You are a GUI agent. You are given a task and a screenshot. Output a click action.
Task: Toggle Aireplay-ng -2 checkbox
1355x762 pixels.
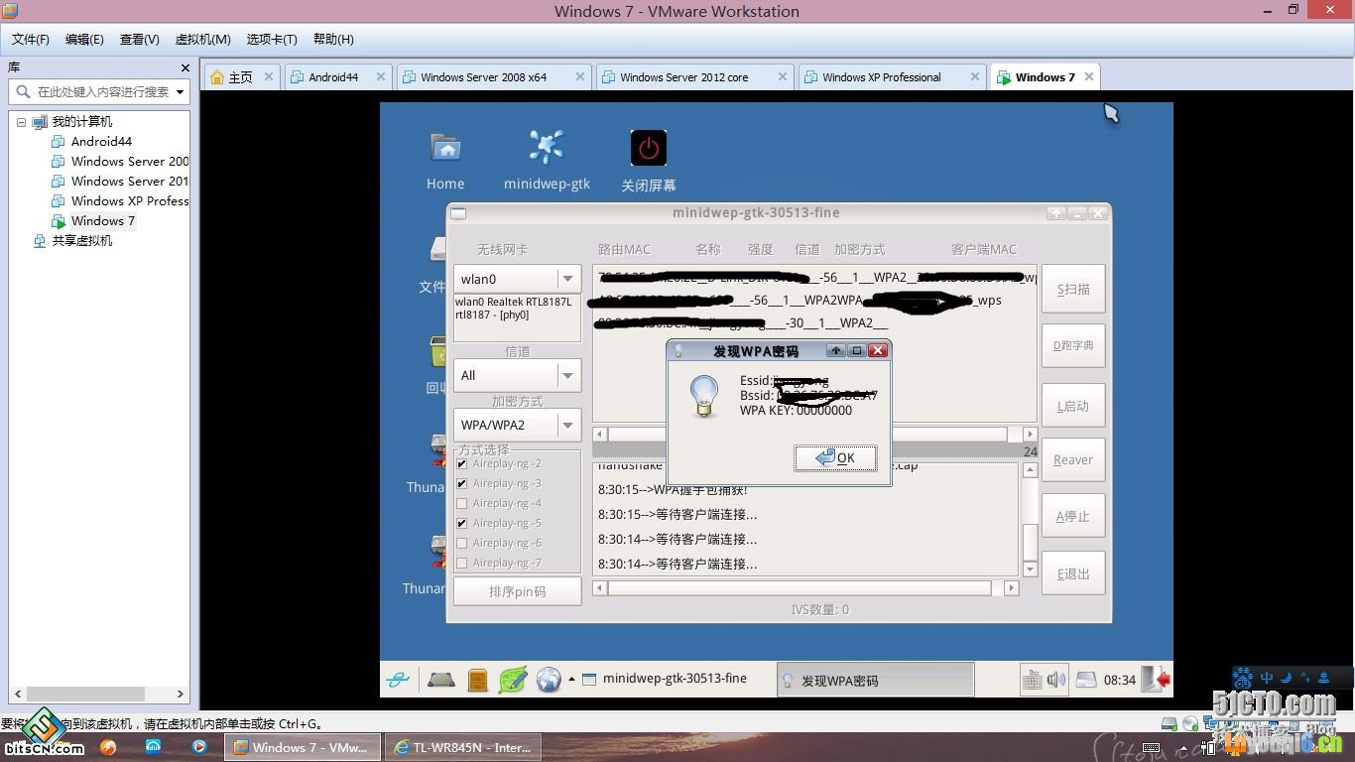(461, 463)
